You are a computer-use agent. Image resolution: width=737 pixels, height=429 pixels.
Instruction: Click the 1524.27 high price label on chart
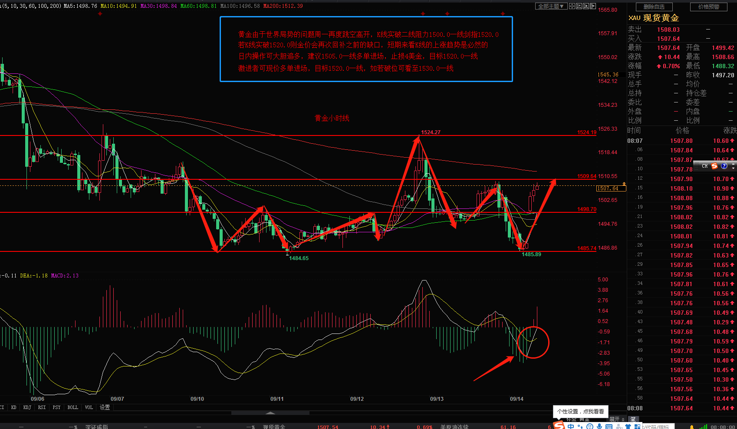(x=431, y=132)
